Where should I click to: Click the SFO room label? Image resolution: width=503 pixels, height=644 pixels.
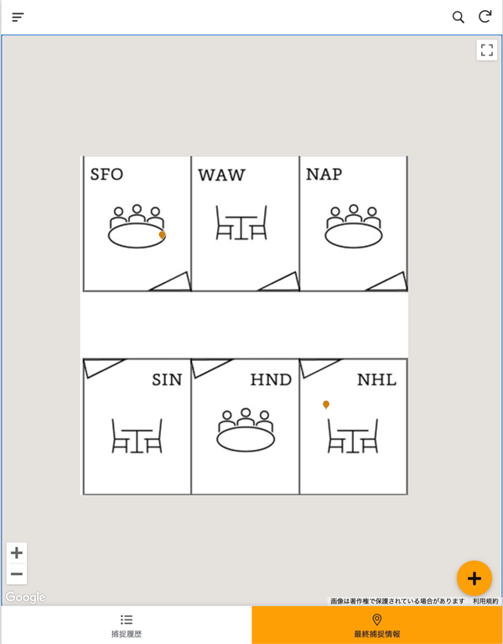click(106, 174)
